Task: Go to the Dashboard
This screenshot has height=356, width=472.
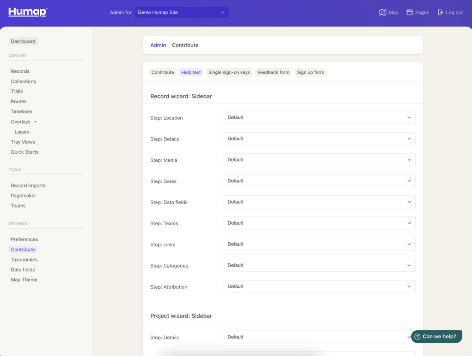Action: click(23, 41)
